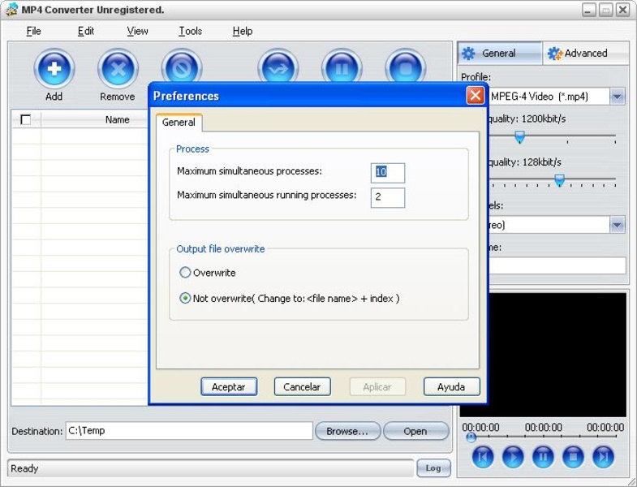Click the Add file icon
Viewport: 637px width, 487px height.
[x=54, y=69]
